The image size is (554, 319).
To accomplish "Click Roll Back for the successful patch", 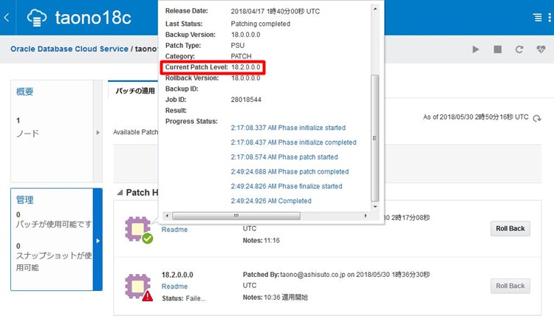I will pos(510,229).
